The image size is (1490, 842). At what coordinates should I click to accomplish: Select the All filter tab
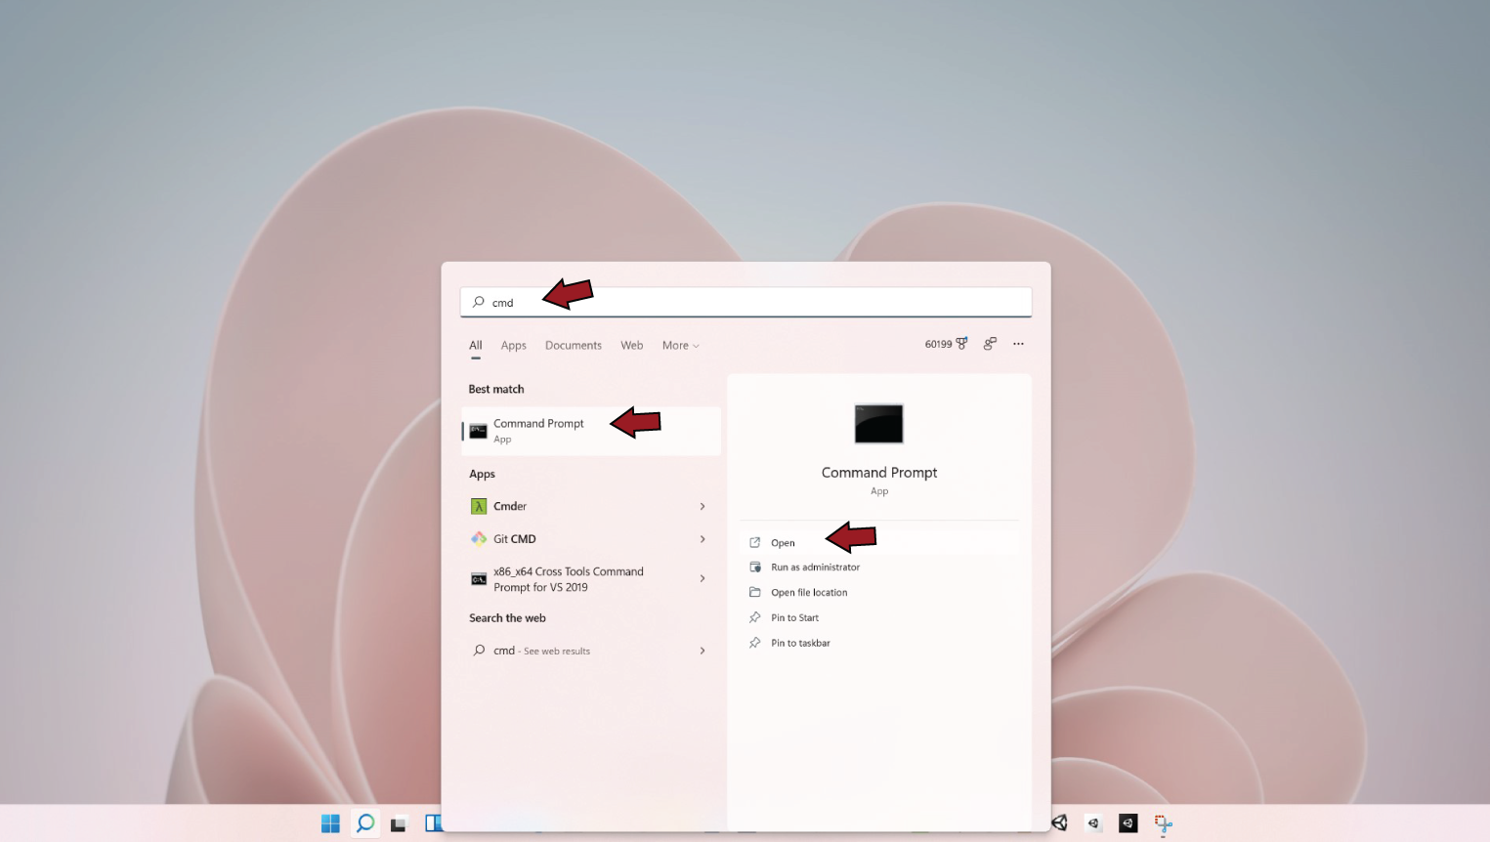[476, 346]
